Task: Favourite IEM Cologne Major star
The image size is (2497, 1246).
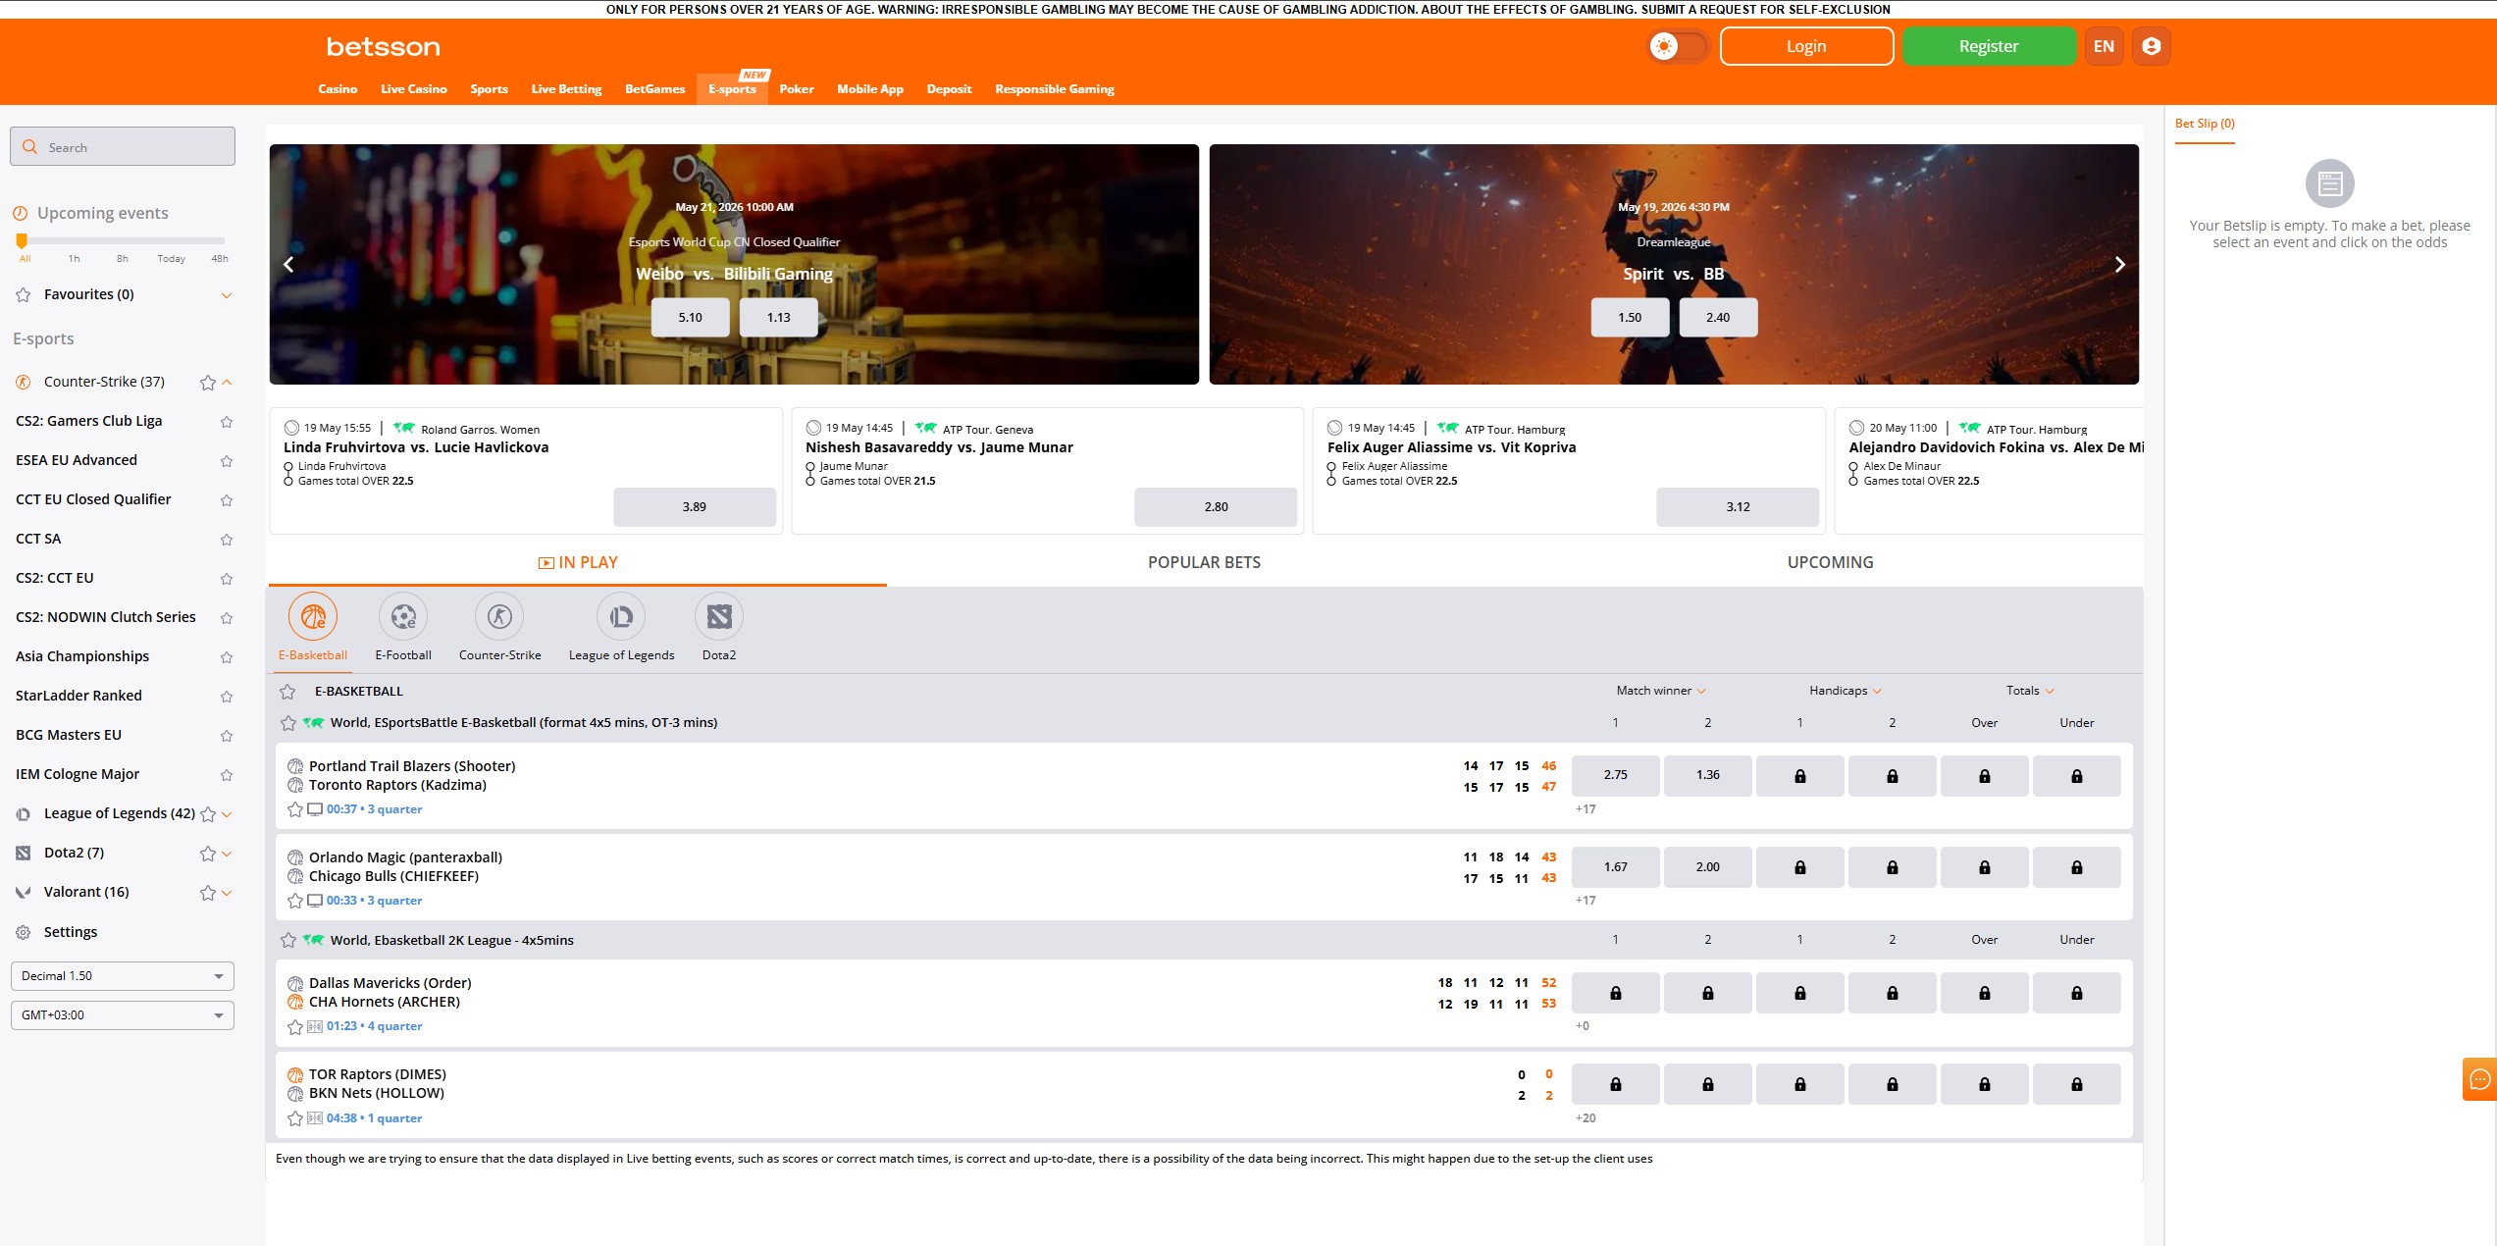Action: [x=227, y=775]
